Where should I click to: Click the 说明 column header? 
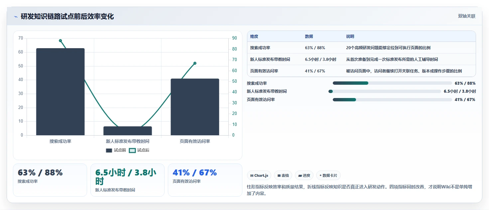[350, 37]
